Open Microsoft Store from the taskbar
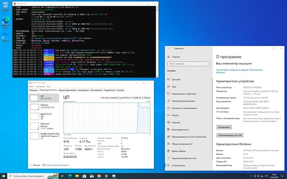Screen dimensions: 287x179 84,176
